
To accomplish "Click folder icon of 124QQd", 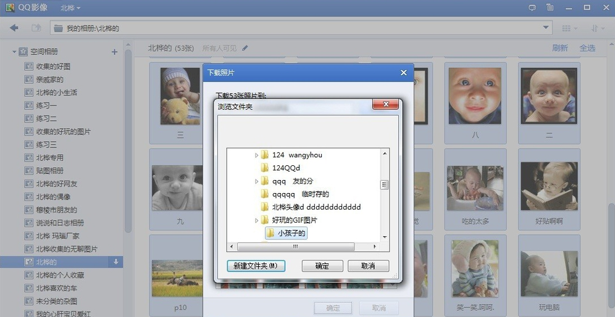I will 265,168.
